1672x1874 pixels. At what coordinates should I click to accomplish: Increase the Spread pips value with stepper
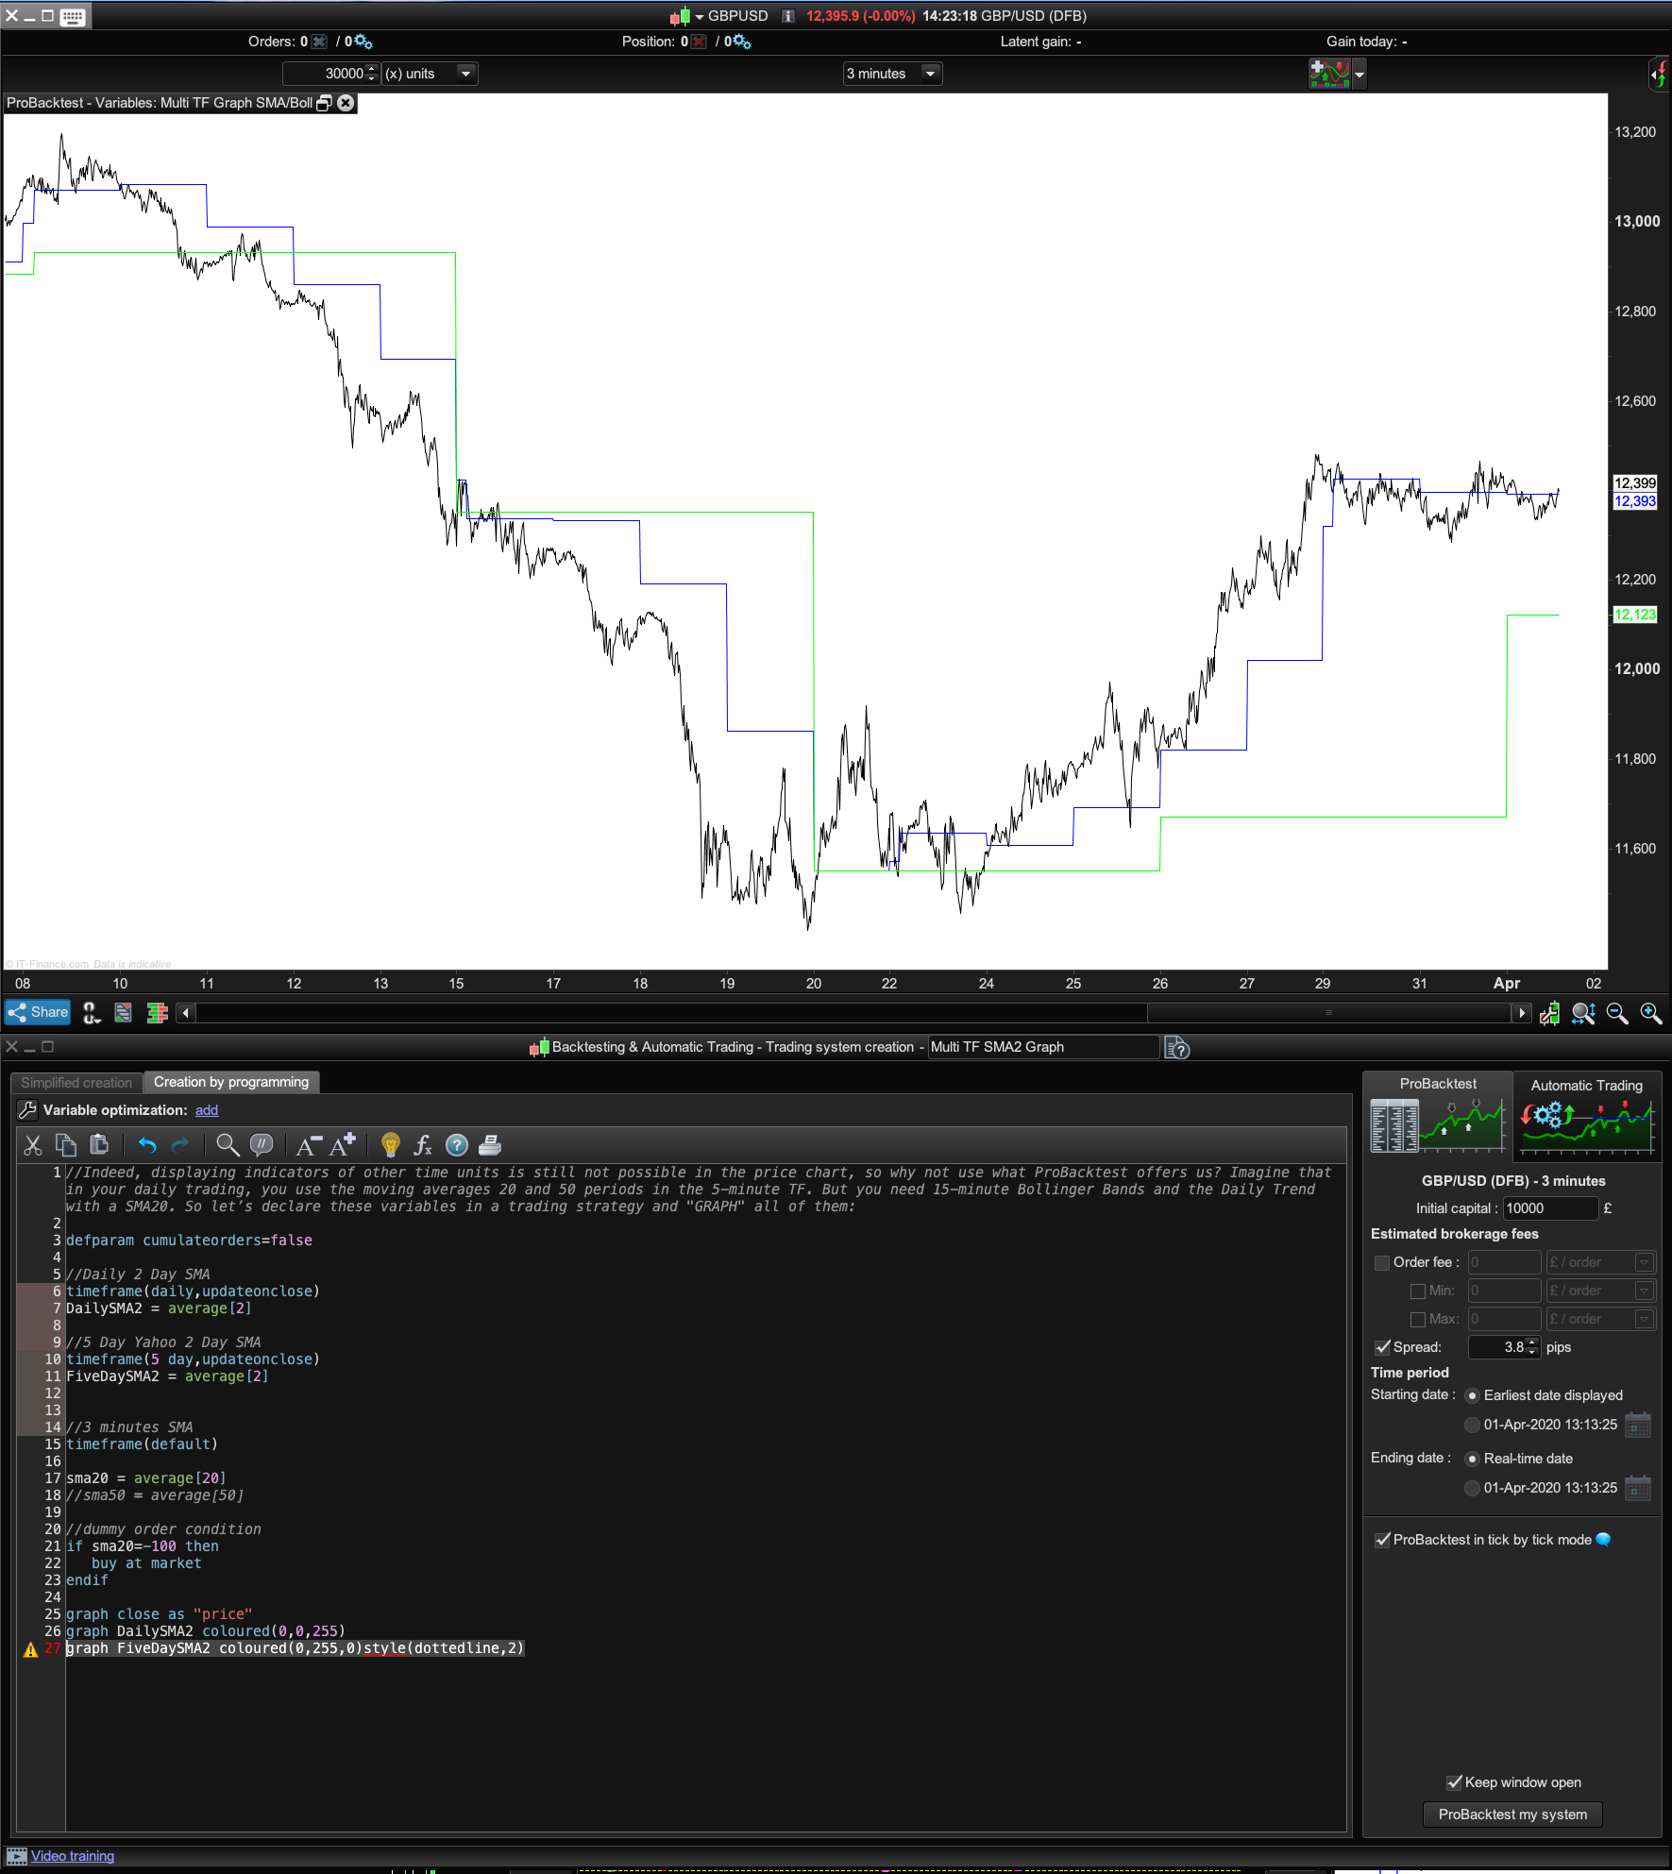[1531, 1342]
